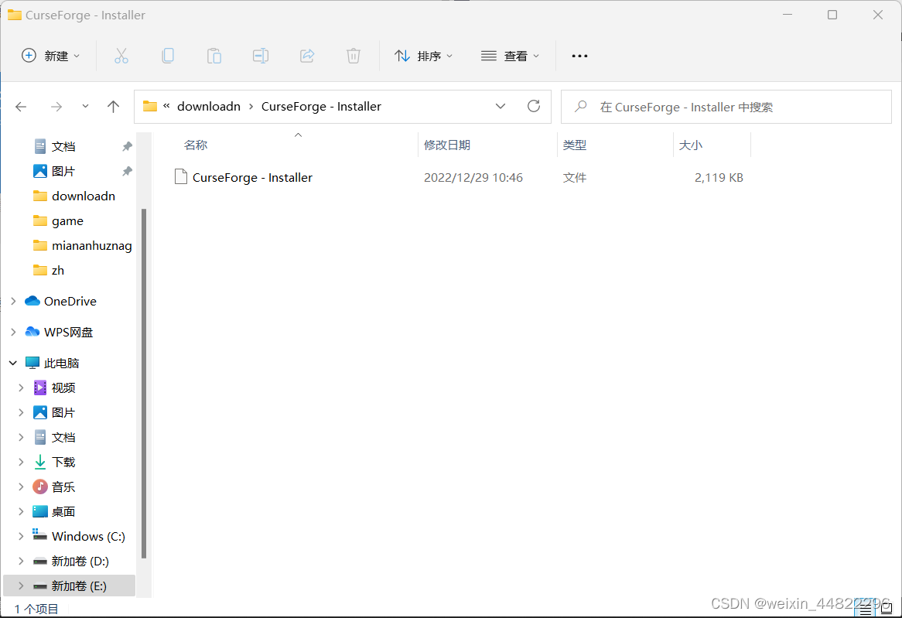902x618 pixels.
Task: Select the Rename icon in the toolbar
Action: [x=261, y=55]
